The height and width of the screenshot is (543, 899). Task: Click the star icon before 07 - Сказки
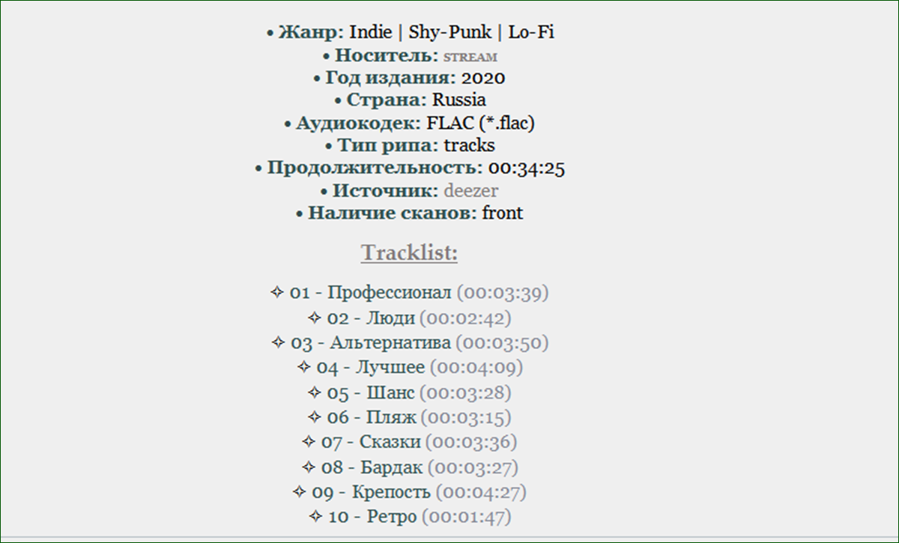309,442
